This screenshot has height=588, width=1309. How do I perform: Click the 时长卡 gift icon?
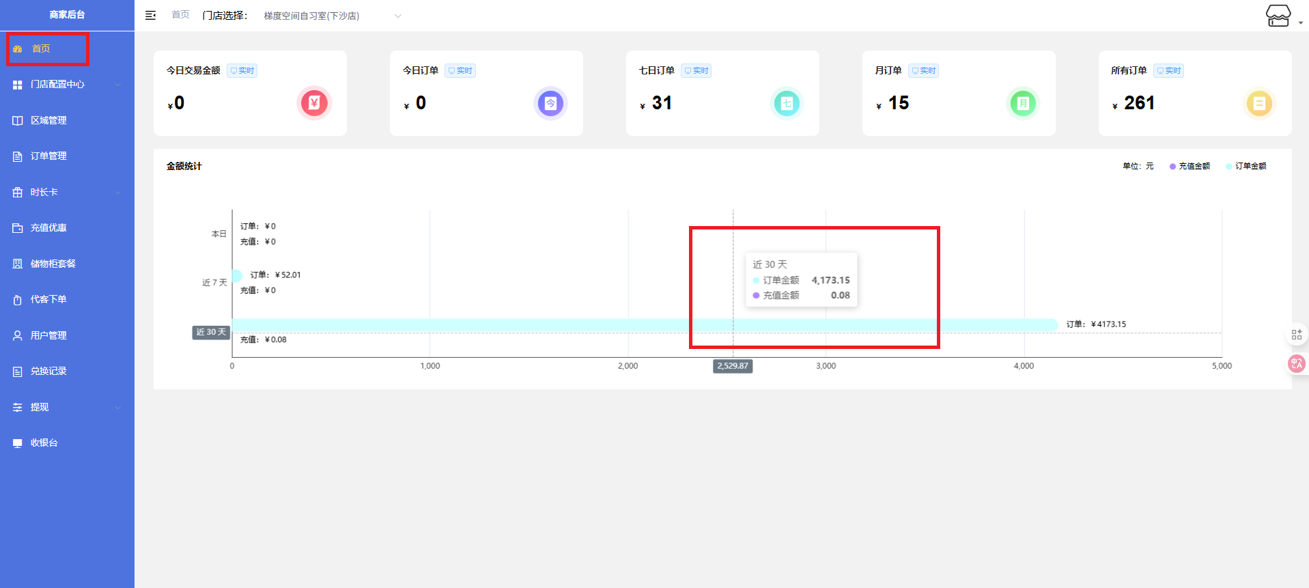(x=18, y=193)
